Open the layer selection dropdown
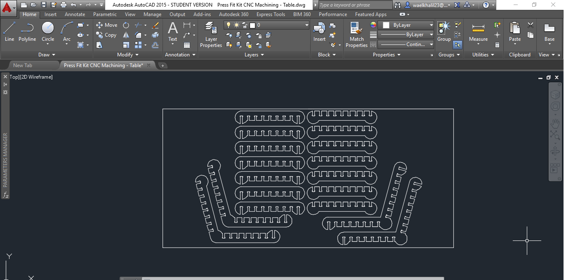Screen dimensions: 566x280 point(307,25)
